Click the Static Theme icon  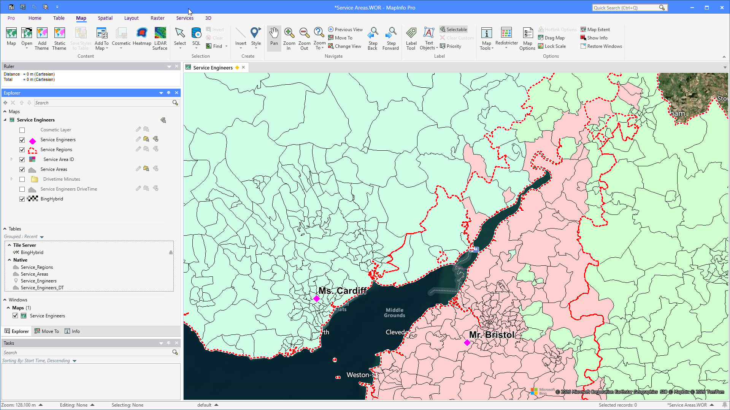pos(59,38)
